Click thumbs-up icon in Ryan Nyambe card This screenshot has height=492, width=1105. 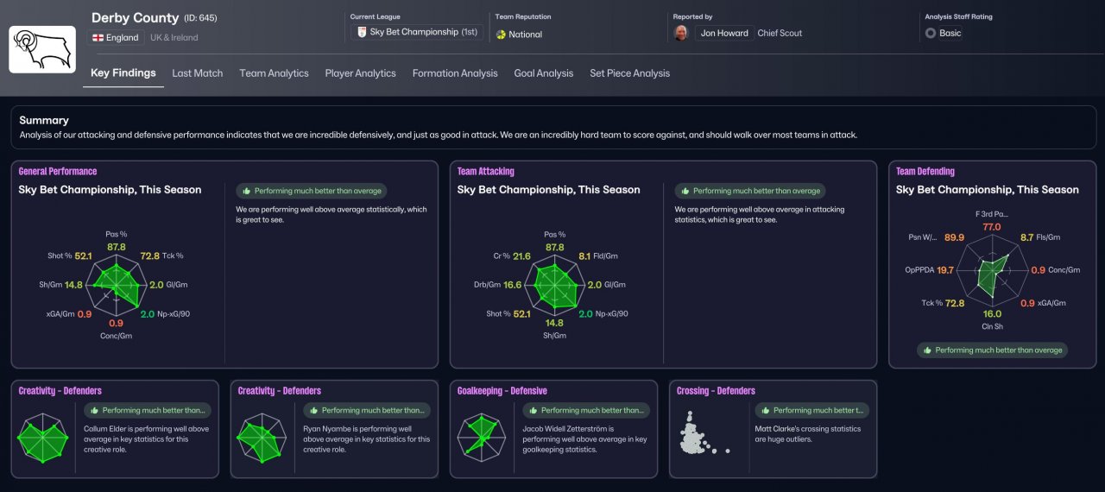click(314, 410)
